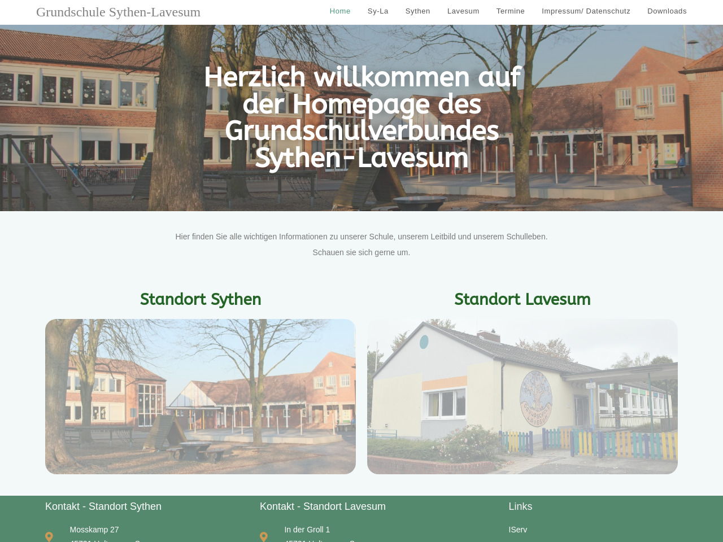Screen dimensions: 723x542
Task: Open the IServ link in the footer
Action: 517,530
